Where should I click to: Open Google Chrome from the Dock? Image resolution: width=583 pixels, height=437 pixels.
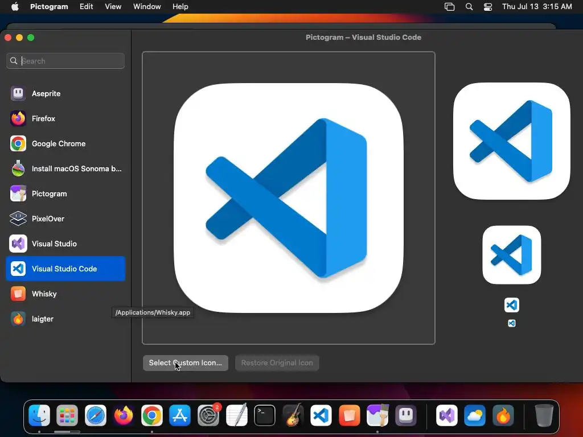pyautogui.click(x=151, y=415)
